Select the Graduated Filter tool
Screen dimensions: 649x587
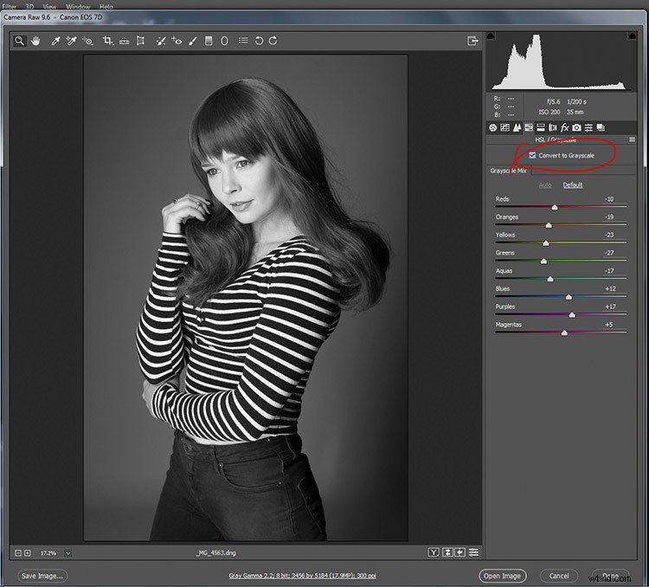pos(209,41)
